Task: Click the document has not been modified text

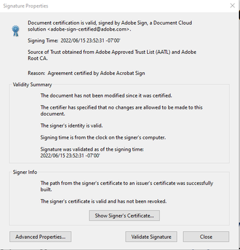Action: tap(106, 96)
